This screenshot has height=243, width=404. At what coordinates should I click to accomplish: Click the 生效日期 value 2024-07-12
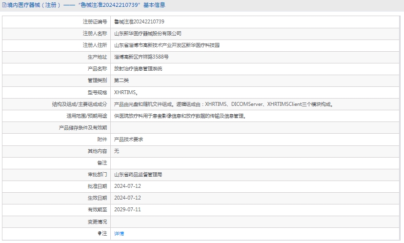pyautogui.click(x=127, y=198)
